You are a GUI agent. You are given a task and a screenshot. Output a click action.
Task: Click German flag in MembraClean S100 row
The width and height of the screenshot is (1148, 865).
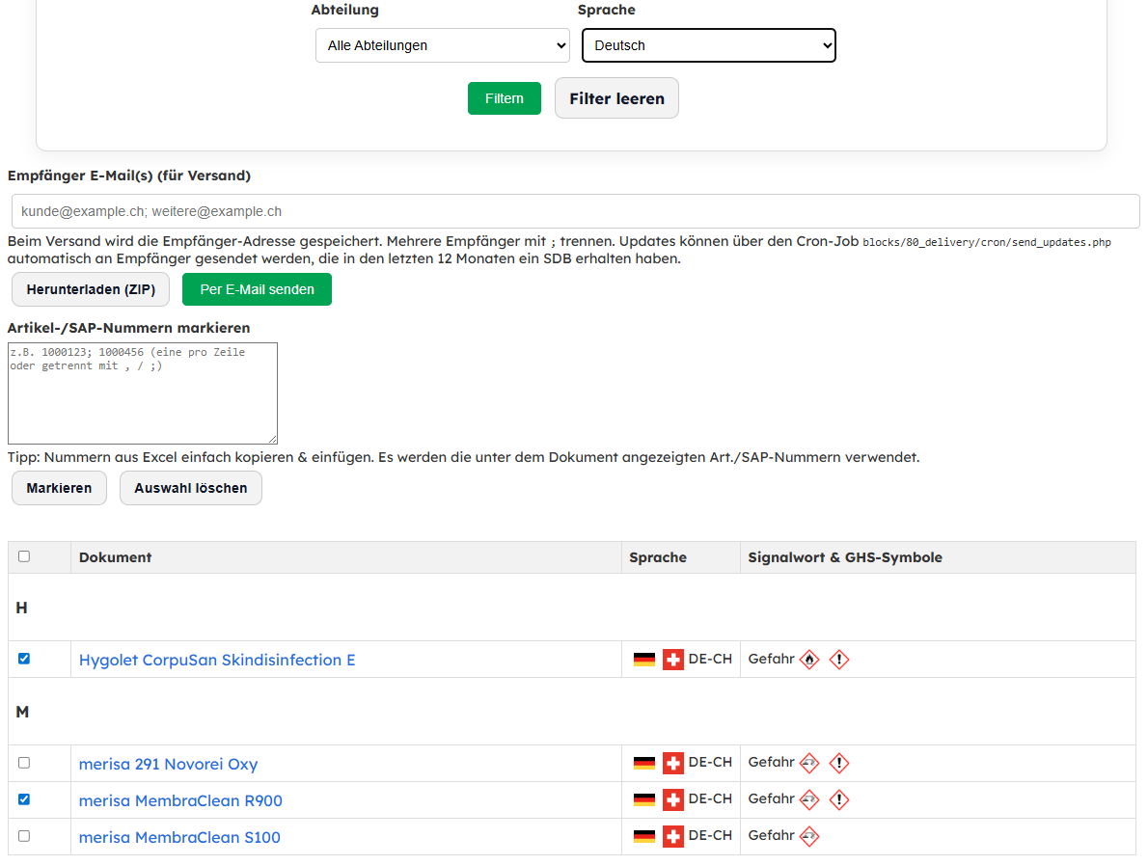click(x=644, y=836)
